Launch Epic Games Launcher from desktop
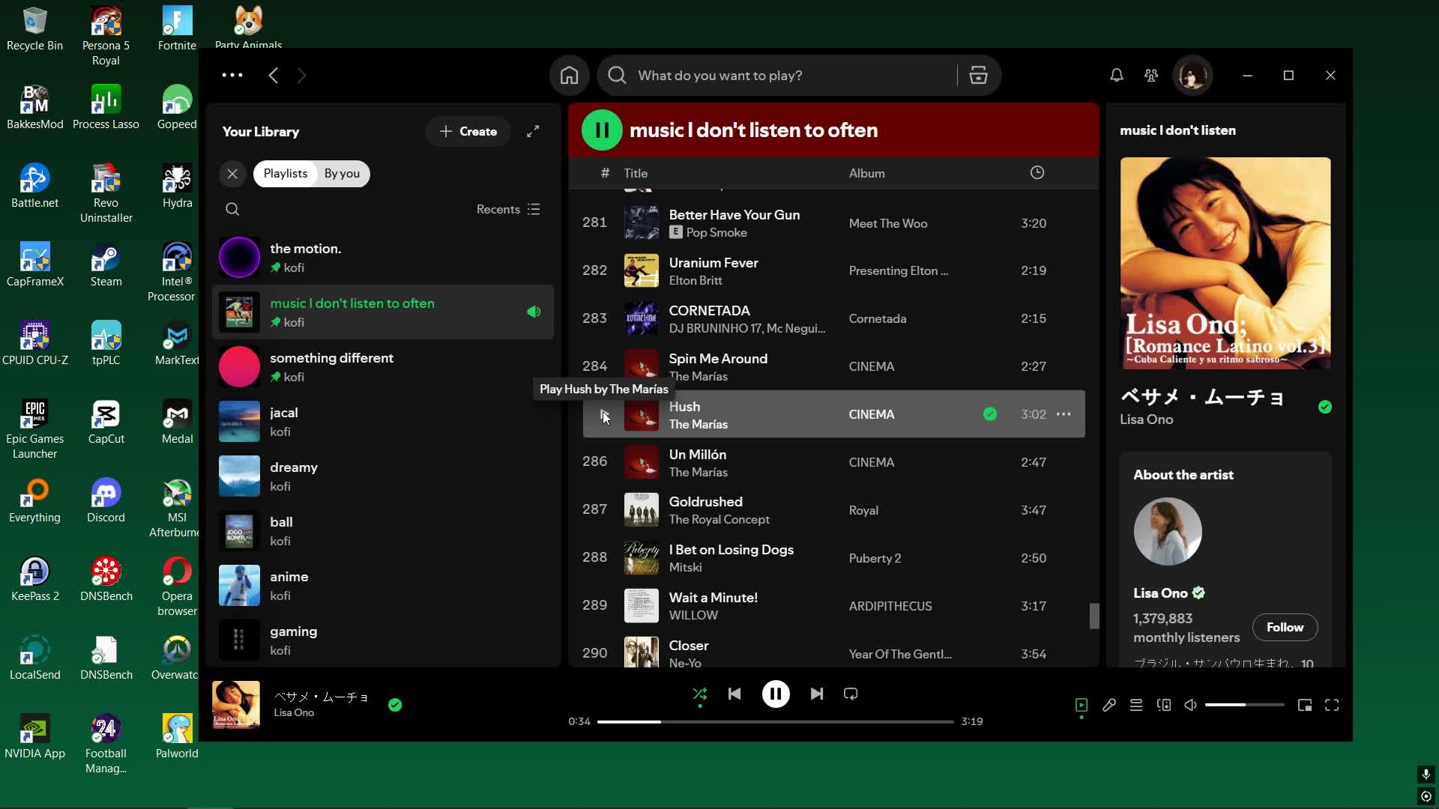This screenshot has width=1439, height=809. click(x=34, y=429)
